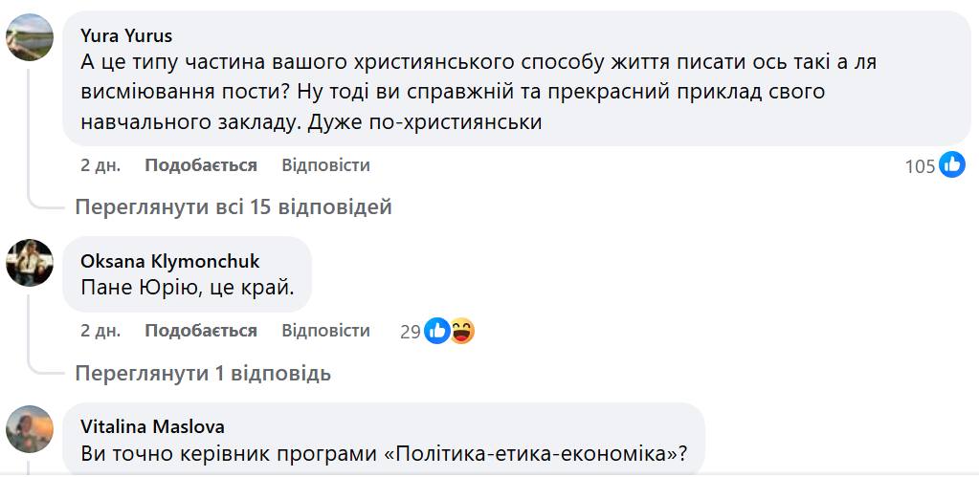Reply to Yura Yurus's comment
979x477 pixels.
click(x=325, y=165)
